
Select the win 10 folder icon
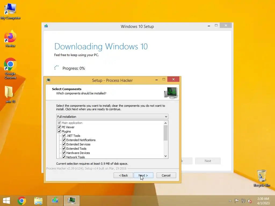pyautogui.click(x=10, y=94)
